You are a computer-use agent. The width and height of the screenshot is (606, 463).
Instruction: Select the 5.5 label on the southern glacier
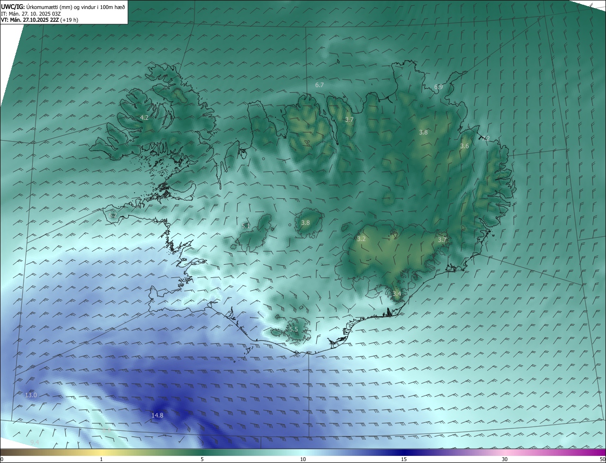293,329
